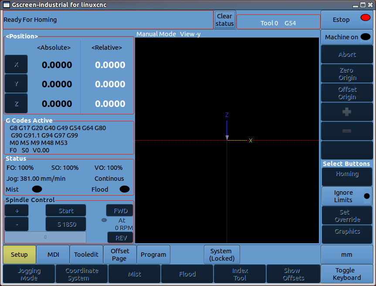Toggle Ignore Limits

click(346, 196)
